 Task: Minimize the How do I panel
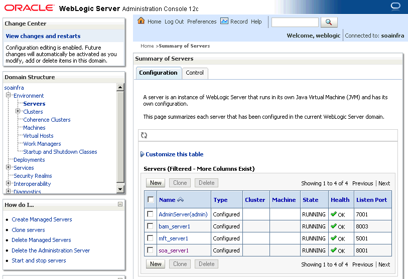coord(120,204)
